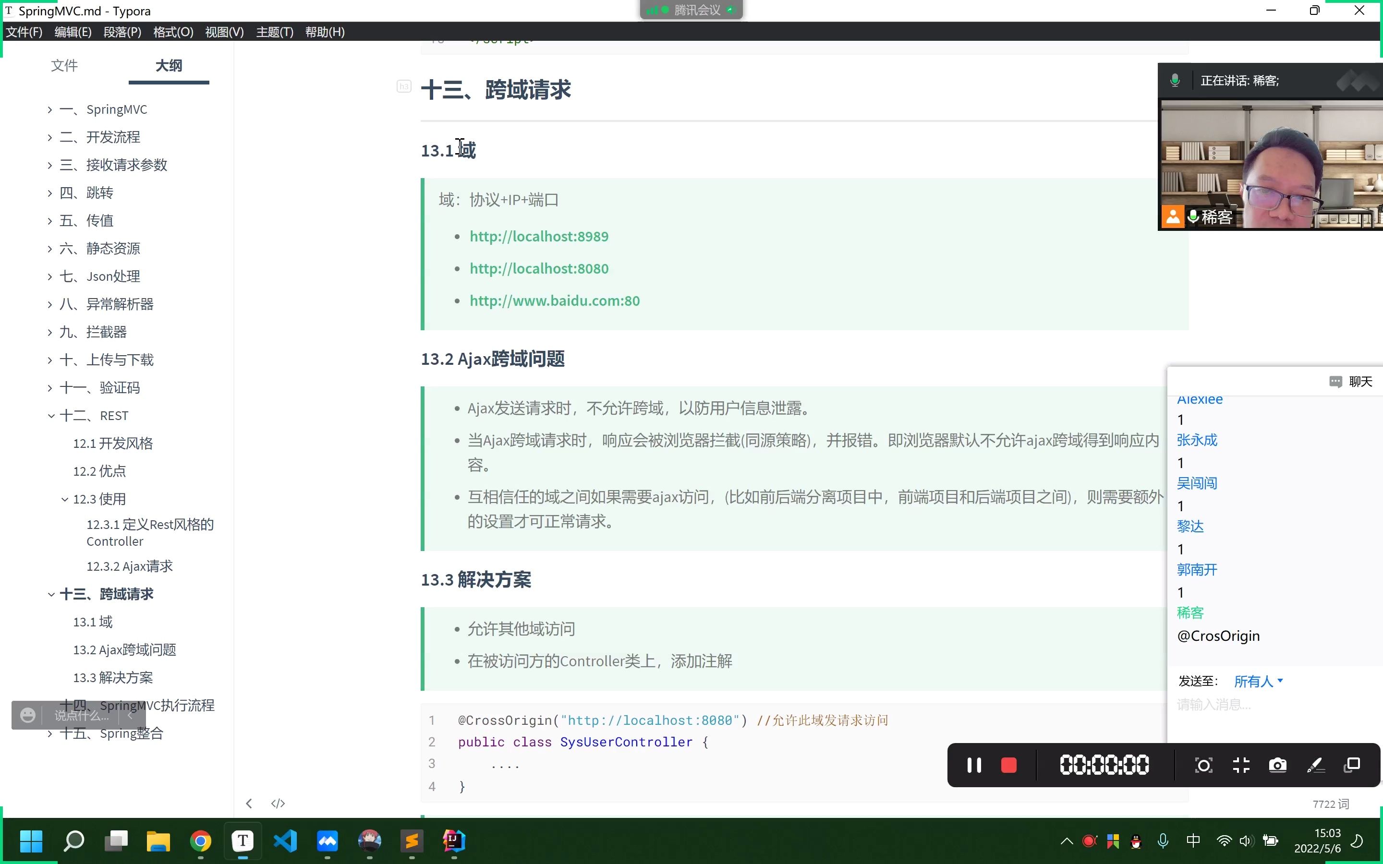
Task: Open the 文件(F) menu
Action: click(x=24, y=32)
